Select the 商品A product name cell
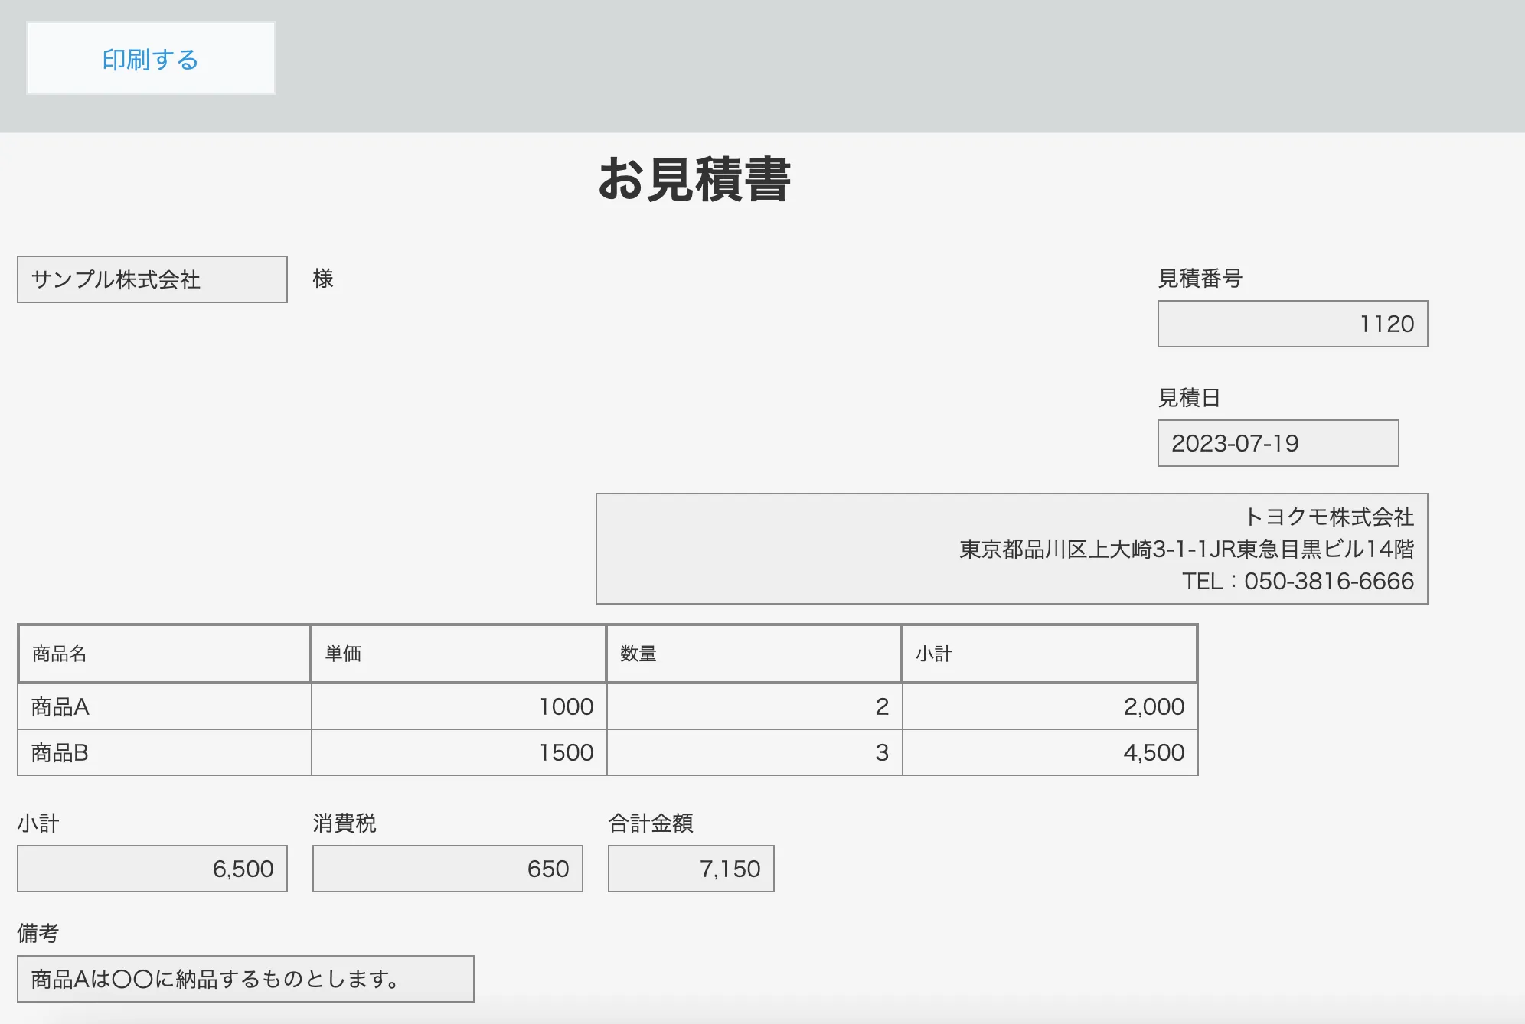The image size is (1525, 1024). [x=164, y=706]
